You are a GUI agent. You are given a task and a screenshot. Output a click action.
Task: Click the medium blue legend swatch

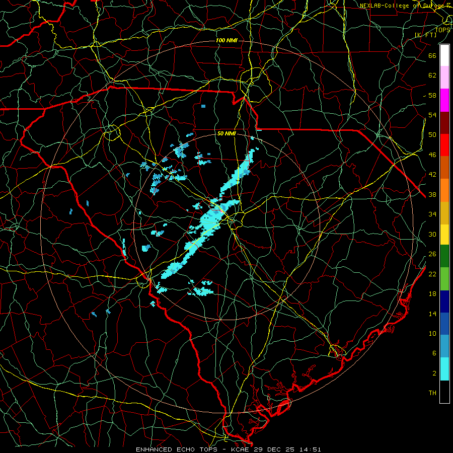pos(444,324)
